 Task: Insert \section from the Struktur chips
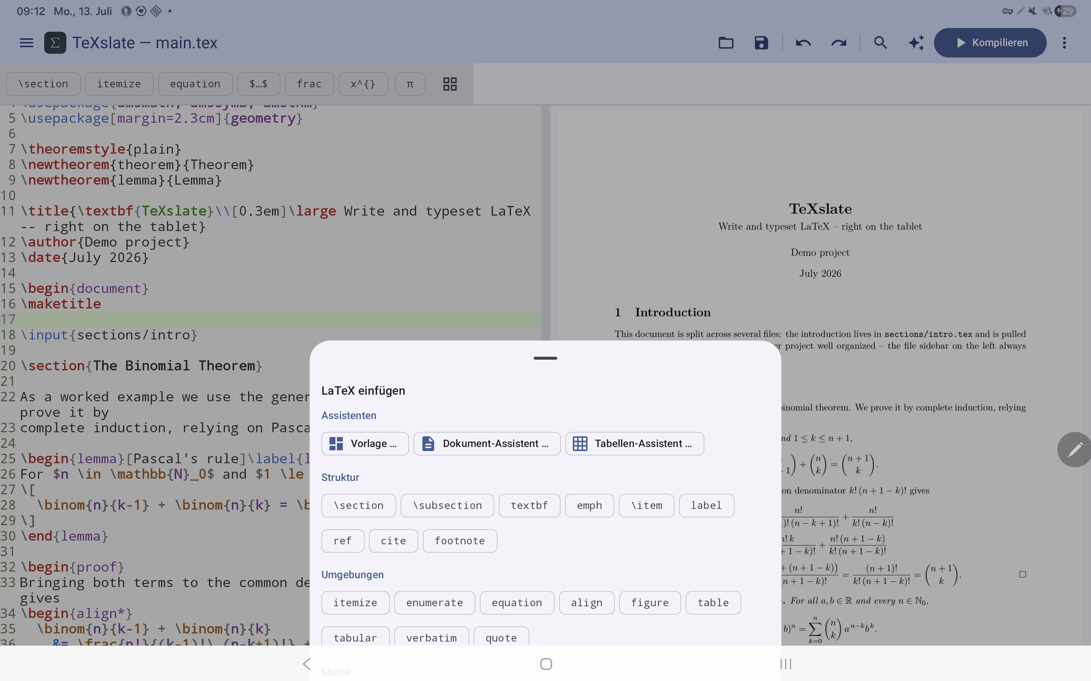pos(359,505)
